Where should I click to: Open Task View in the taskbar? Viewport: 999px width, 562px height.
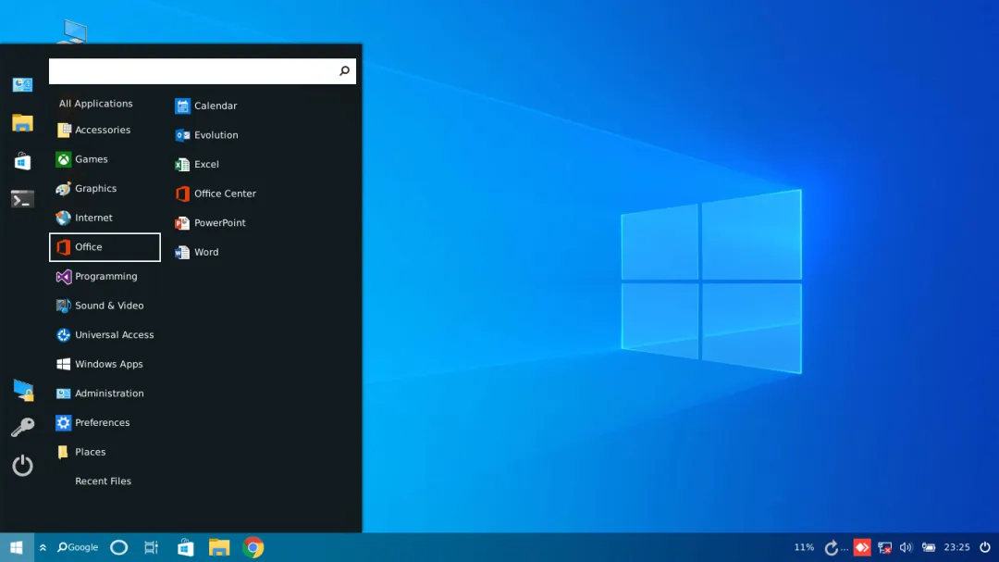coord(151,548)
